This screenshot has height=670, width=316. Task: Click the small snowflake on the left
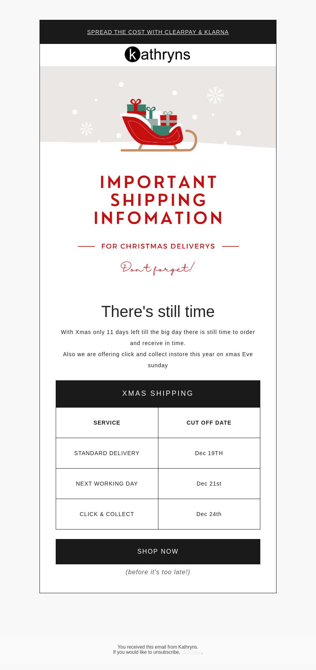(87, 129)
